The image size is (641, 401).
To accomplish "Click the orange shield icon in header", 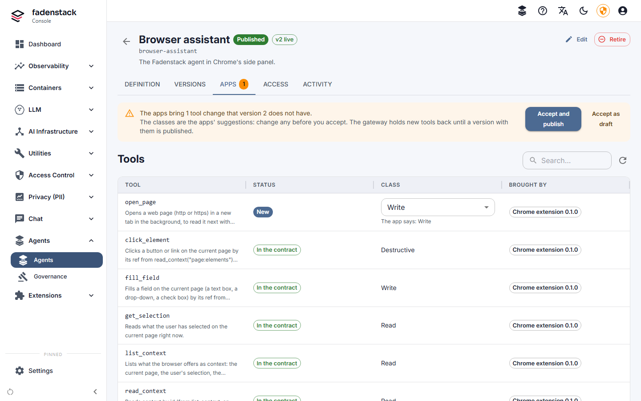I will pyautogui.click(x=603, y=11).
